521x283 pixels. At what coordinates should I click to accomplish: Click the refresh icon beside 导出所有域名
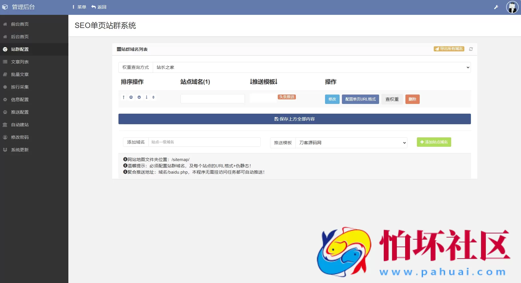point(471,49)
